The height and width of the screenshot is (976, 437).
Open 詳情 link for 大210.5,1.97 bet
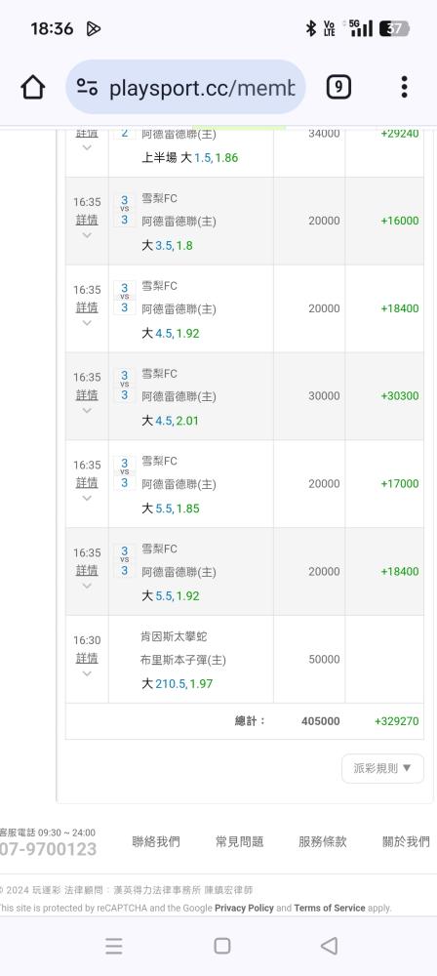[87, 658]
